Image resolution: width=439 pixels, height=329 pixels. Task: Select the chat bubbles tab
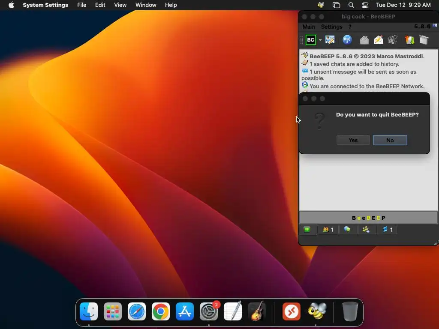coord(347,230)
